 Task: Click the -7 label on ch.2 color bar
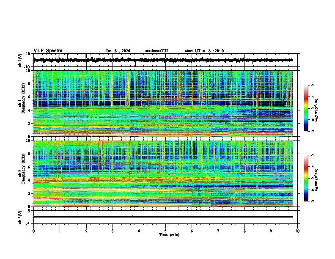click(x=312, y=201)
